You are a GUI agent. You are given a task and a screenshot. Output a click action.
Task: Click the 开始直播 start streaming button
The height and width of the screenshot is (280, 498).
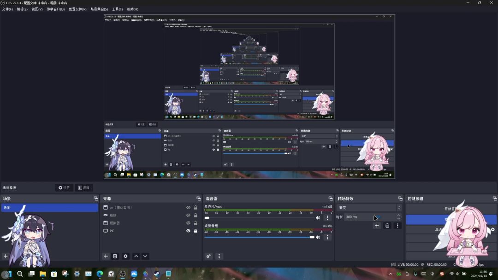451,209
